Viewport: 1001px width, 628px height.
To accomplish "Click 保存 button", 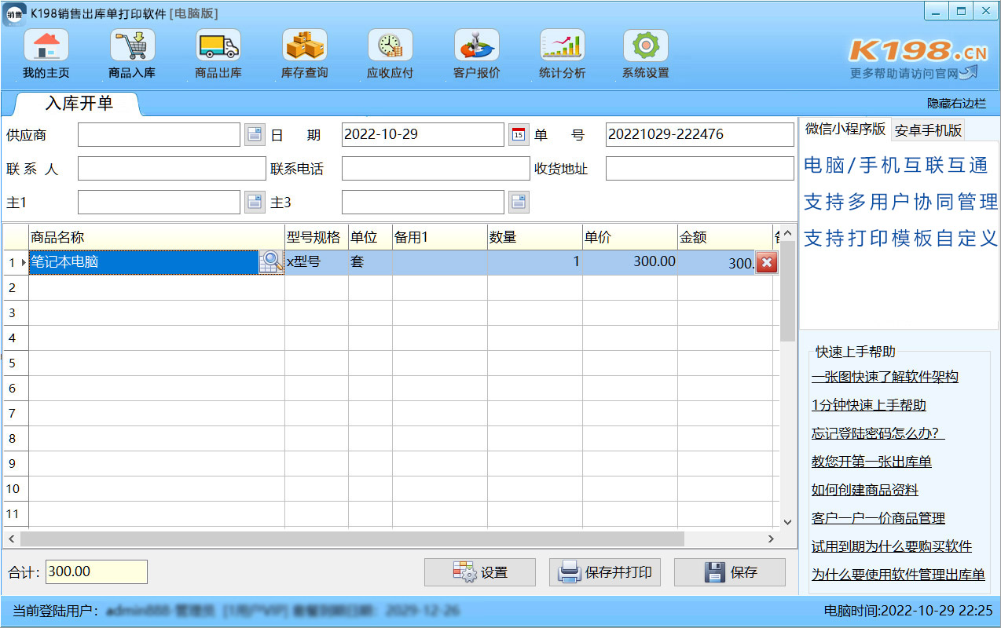I will (x=730, y=572).
